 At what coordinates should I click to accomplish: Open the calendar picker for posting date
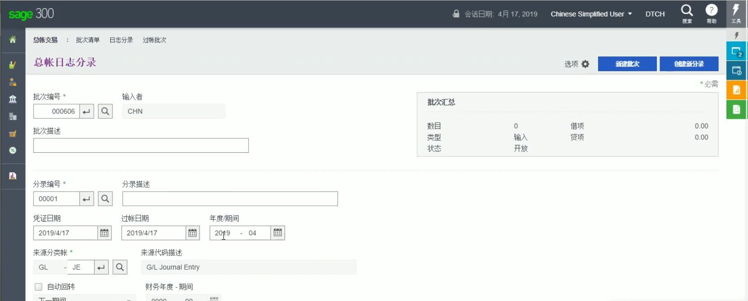pyautogui.click(x=192, y=233)
